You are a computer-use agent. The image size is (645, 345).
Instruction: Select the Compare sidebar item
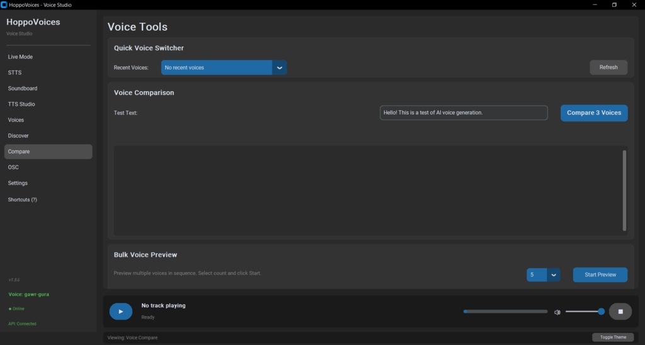tap(48, 151)
